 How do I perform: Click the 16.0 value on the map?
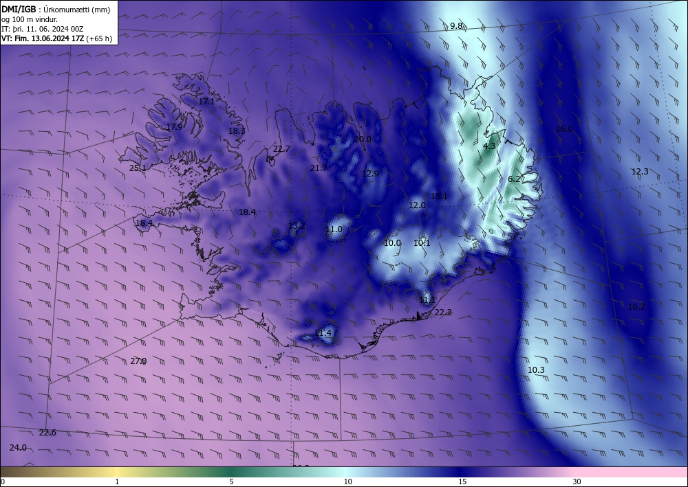pyautogui.click(x=564, y=128)
